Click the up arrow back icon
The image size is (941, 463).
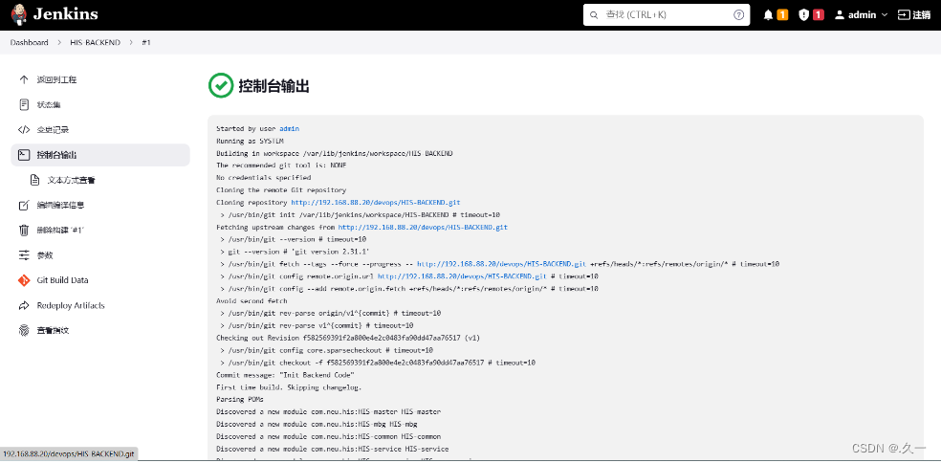24,79
